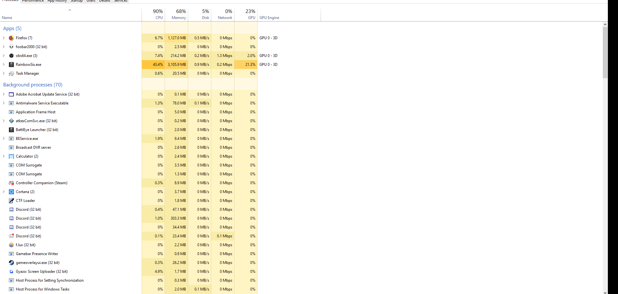
Task: Open the Users tab
Action: coord(91,1)
